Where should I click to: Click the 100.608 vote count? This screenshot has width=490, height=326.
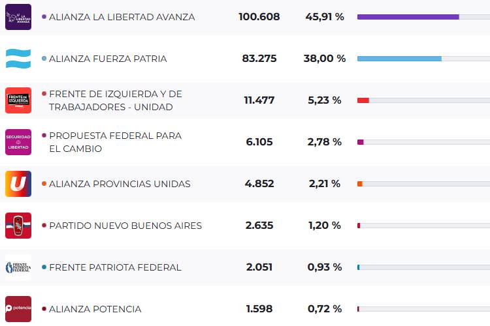click(x=259, y=17)
